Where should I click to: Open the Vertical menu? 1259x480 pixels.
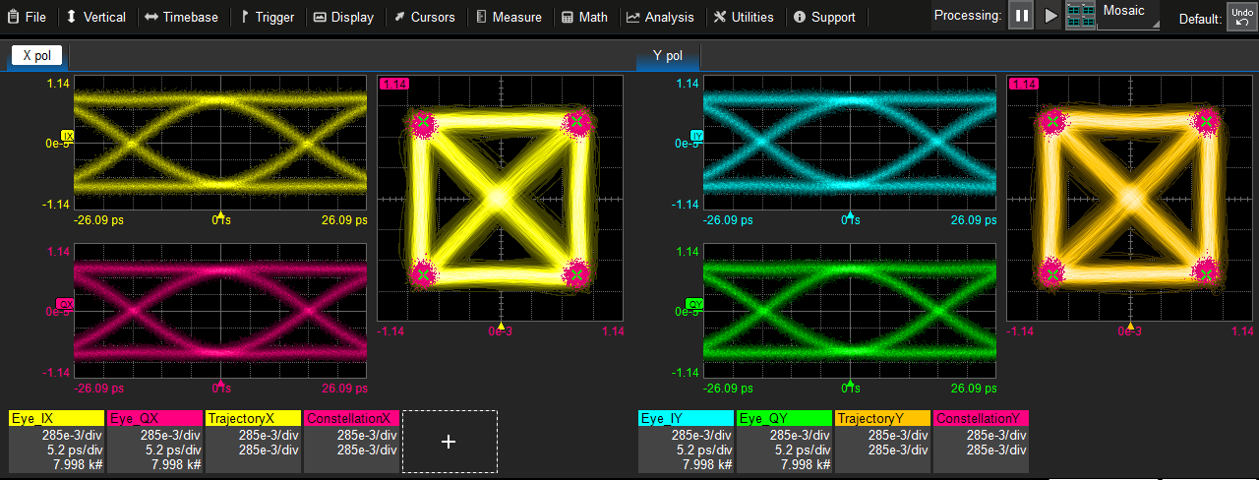(95, 17)
